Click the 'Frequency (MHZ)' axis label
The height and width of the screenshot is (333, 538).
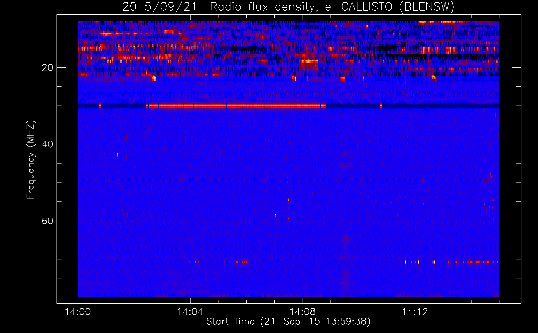tap(31, 160)
